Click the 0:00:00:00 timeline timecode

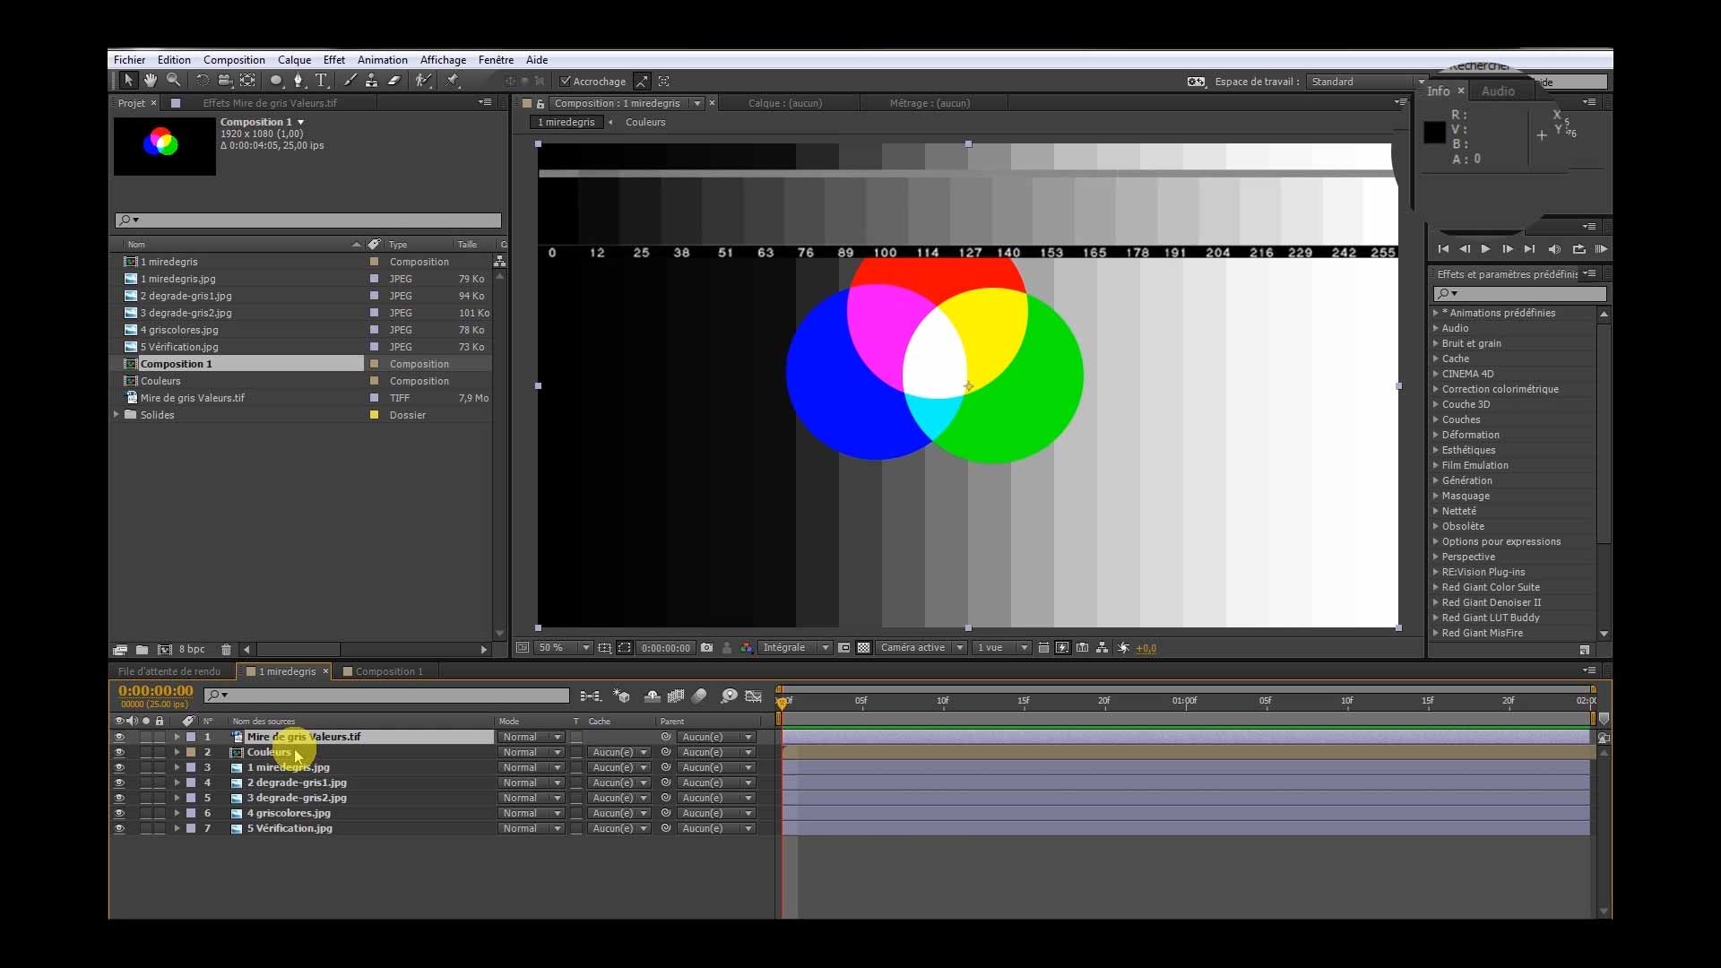[156, 691]
